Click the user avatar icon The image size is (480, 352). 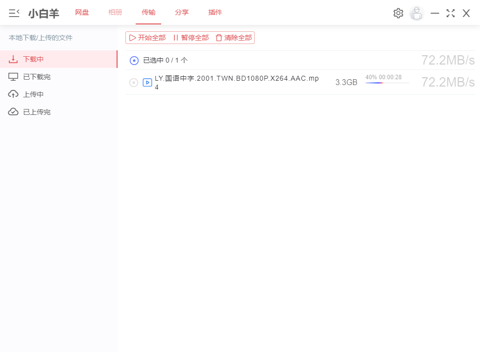416,13
